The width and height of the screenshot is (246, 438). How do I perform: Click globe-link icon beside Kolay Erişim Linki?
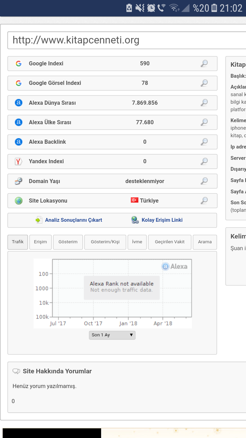tap(135, 220)
